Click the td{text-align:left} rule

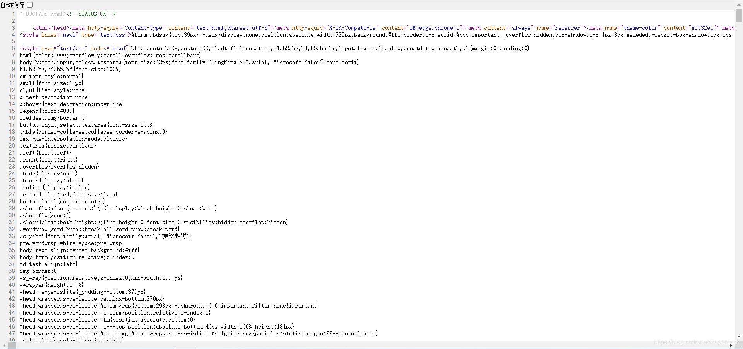coord(48,264)
